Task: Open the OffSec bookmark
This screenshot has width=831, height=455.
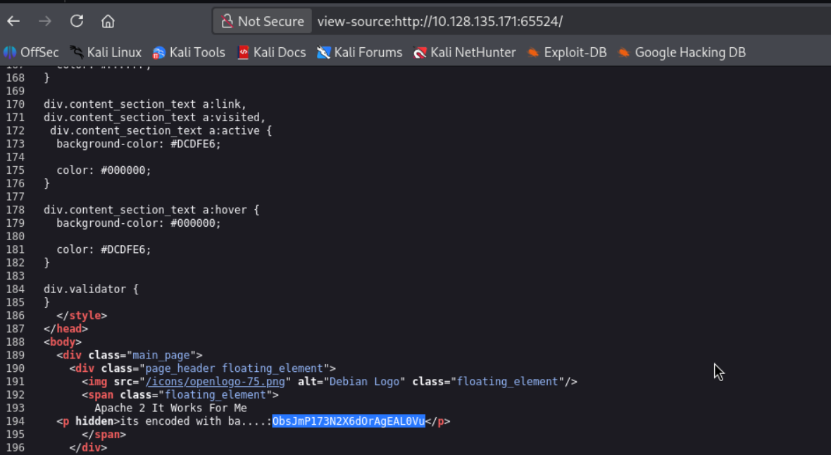Action: click(31, 53)
